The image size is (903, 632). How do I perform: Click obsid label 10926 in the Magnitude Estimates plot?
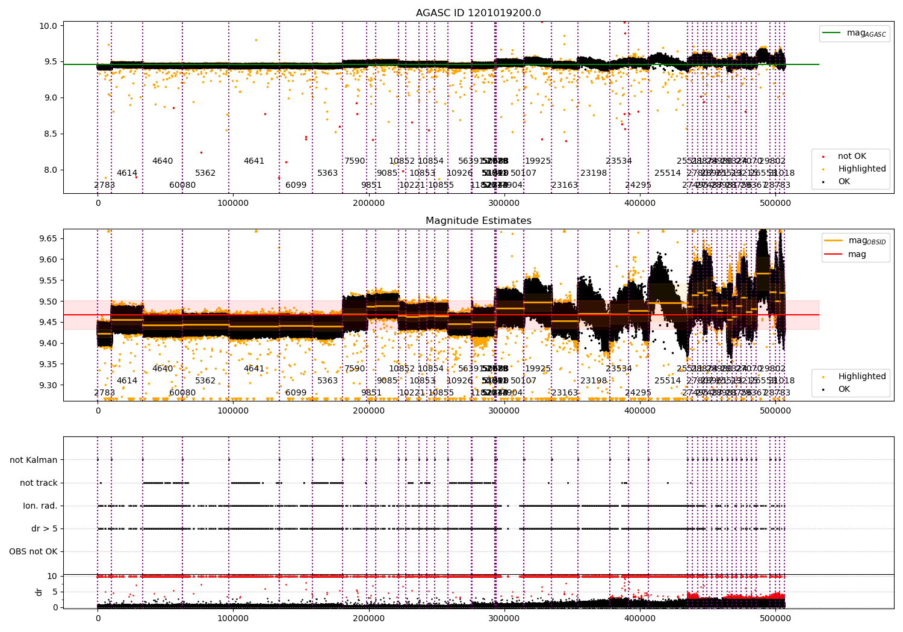pos(460,381)
